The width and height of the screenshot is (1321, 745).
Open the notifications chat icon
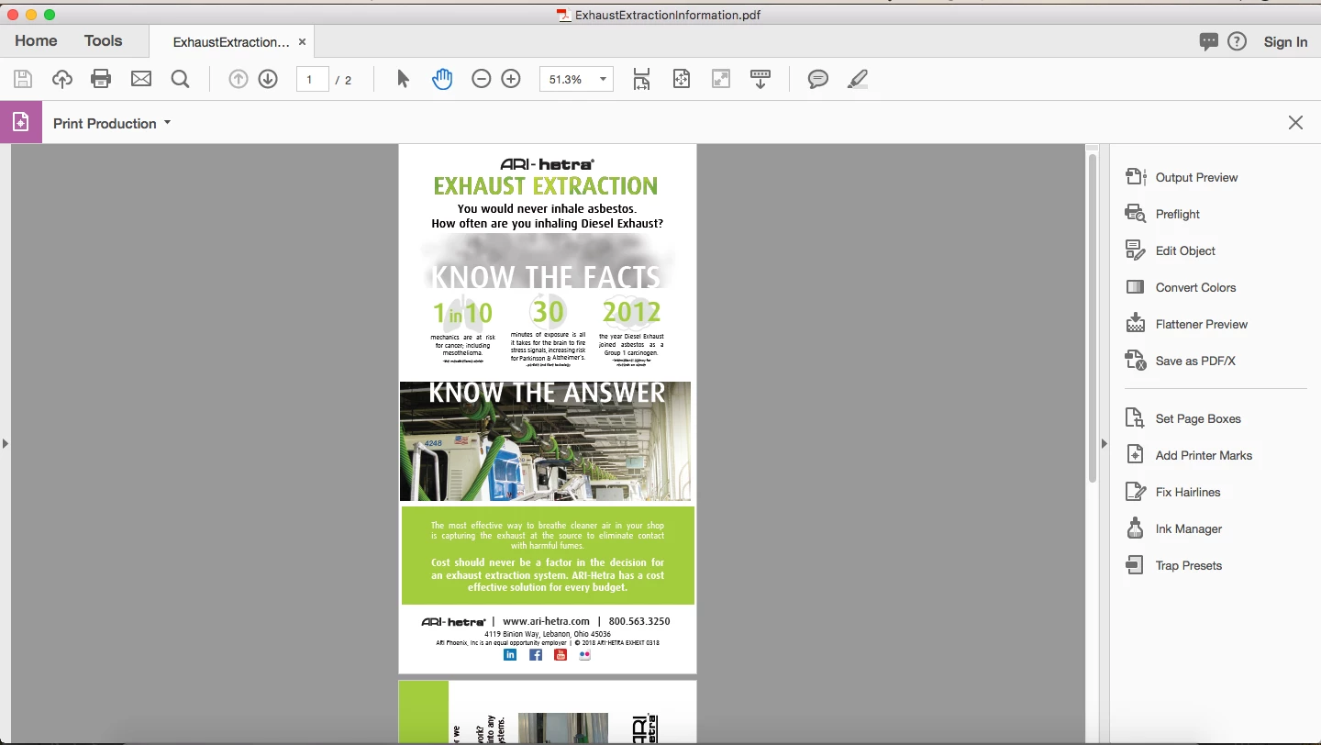pos(1209,41)
